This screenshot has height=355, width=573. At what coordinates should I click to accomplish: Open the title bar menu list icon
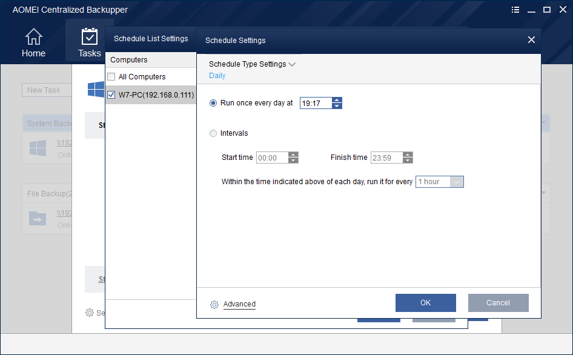click(x=515, y=10)
